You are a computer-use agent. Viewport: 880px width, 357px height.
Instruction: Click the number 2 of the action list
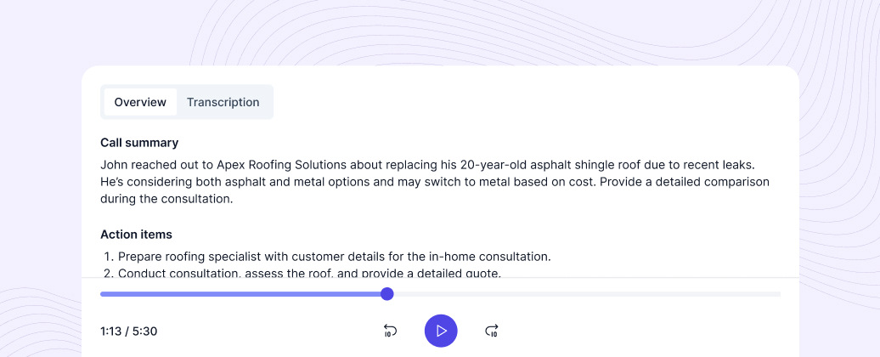[x=108, y=273]
